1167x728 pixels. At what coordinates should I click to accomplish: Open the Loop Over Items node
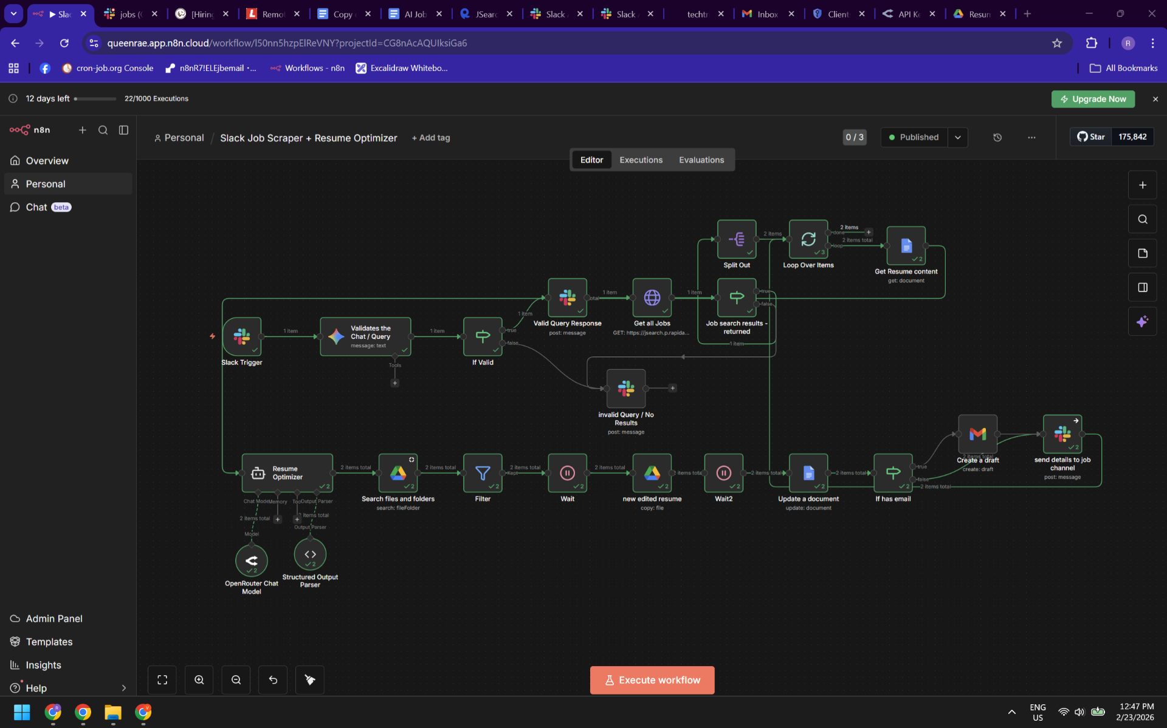click(x=808, y=239)
